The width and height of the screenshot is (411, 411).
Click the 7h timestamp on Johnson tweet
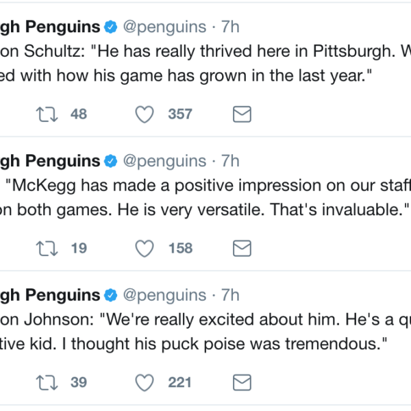[x=229, y=295]
